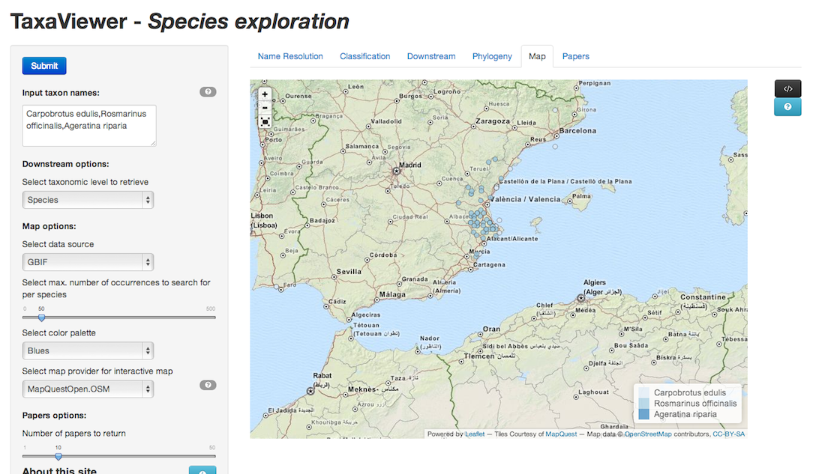Screen dimensions: 825x474
Task: Click the max occurrences slider handle
Action: click(41, 317)
